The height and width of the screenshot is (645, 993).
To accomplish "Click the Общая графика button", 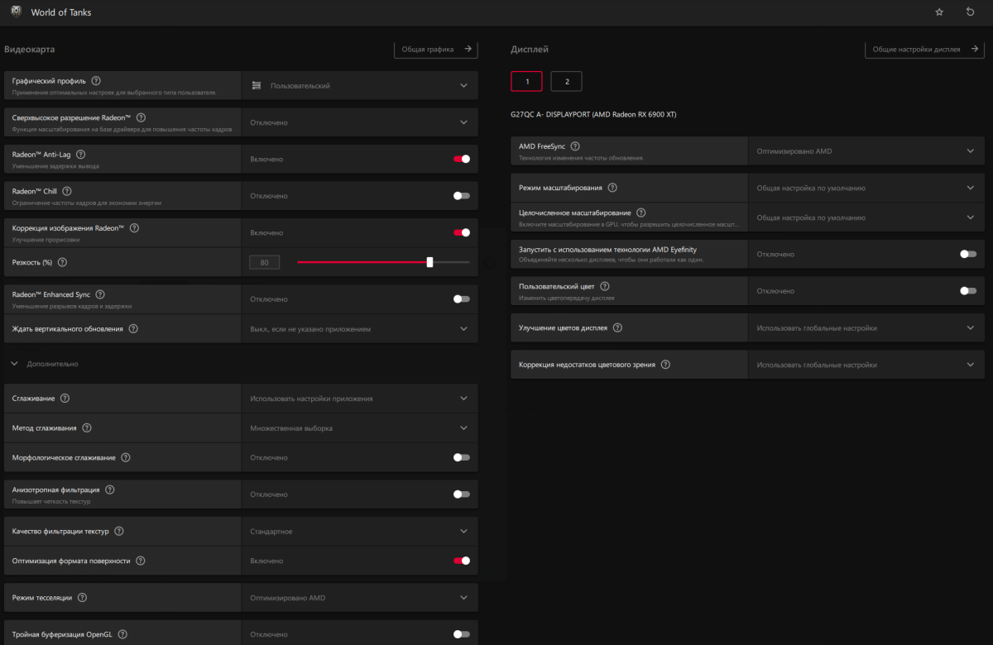I will [435, 50].
